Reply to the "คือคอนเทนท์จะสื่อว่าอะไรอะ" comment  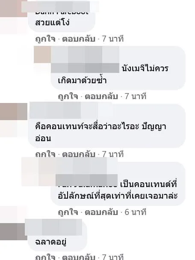click(79, 154)
